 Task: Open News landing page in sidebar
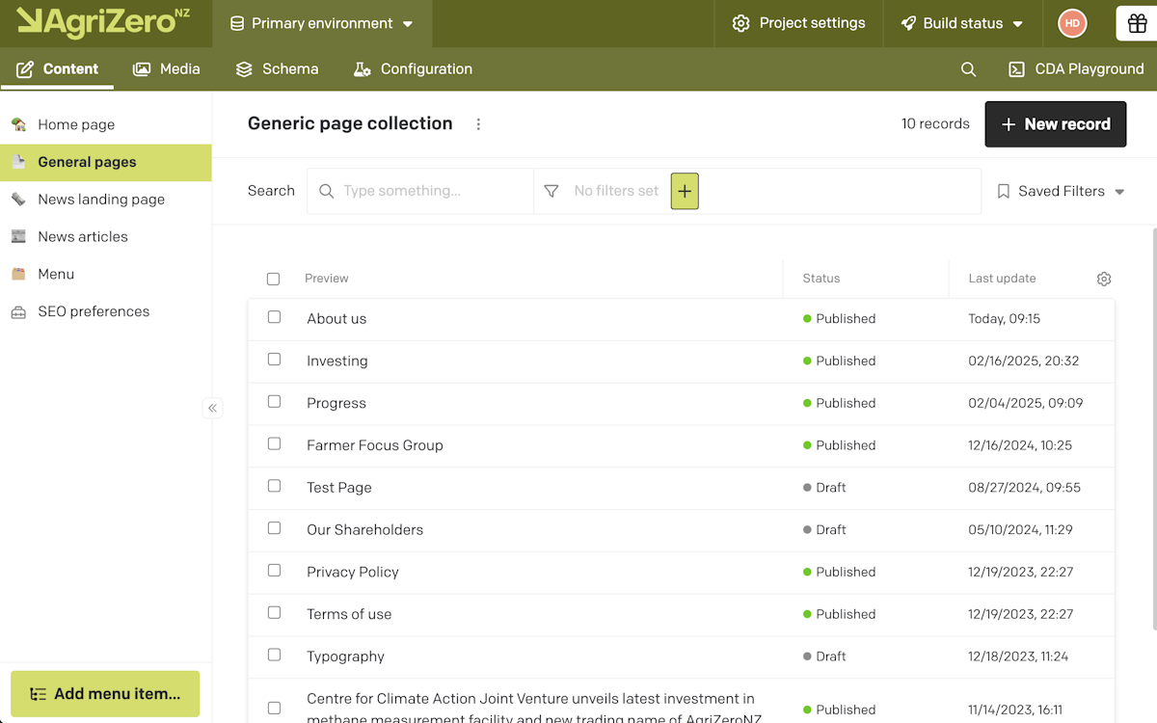(x=106, y=200)
